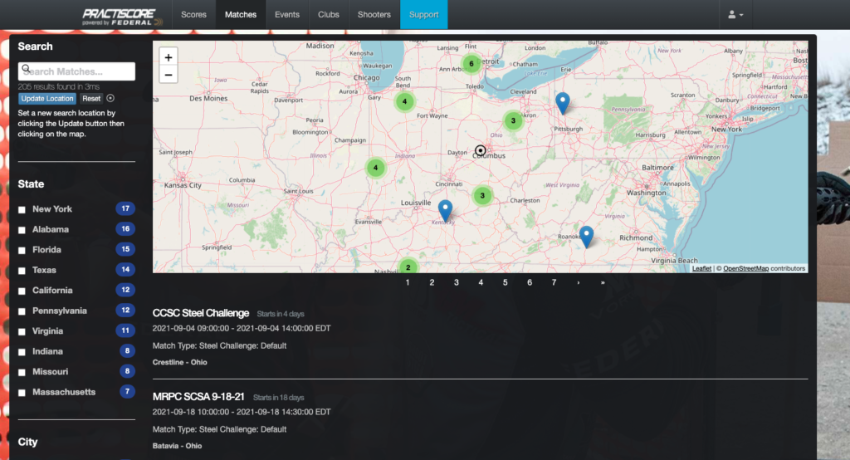Image resolution: width=850 pixels, height=460 pixels.
Task: Jump to last results page
Action: click(603, 282)
